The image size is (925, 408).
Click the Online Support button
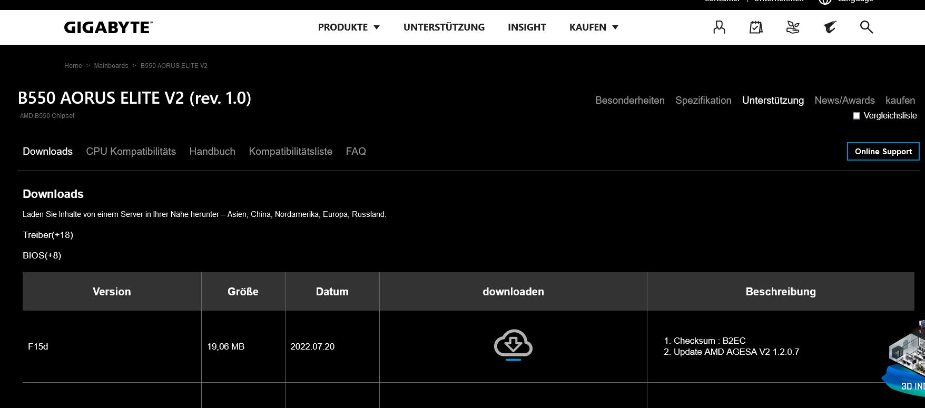coord(883,152)
